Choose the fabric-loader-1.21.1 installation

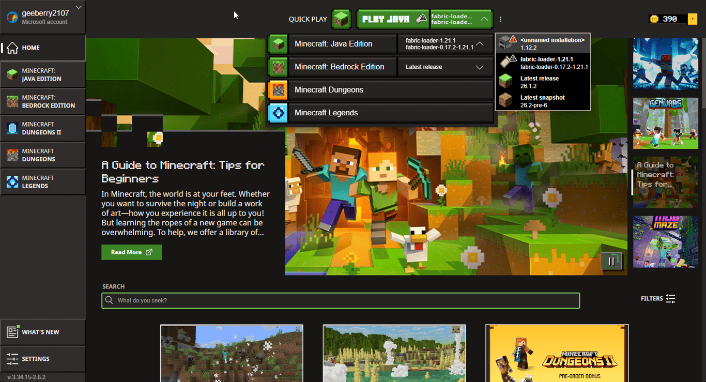click(x=543, y=63)
